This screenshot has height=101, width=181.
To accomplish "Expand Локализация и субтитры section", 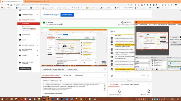I will (37, 50).
